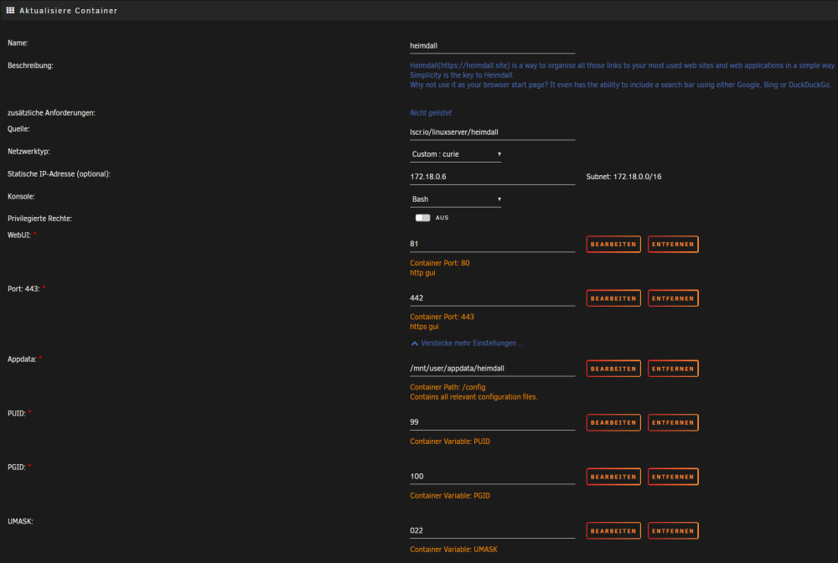Click the UMASK field showing 022
Screen dimensions: 838x563
pos(492,530)
